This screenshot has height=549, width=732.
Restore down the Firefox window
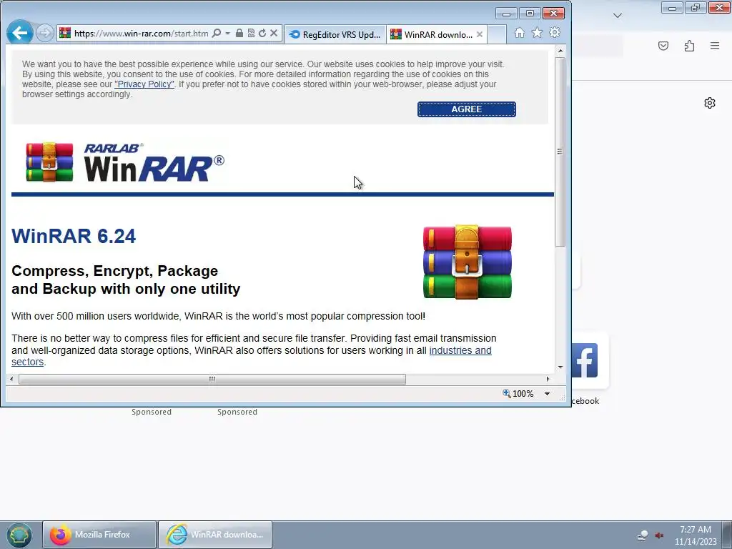pyautogui.click(x=696, y=8)
